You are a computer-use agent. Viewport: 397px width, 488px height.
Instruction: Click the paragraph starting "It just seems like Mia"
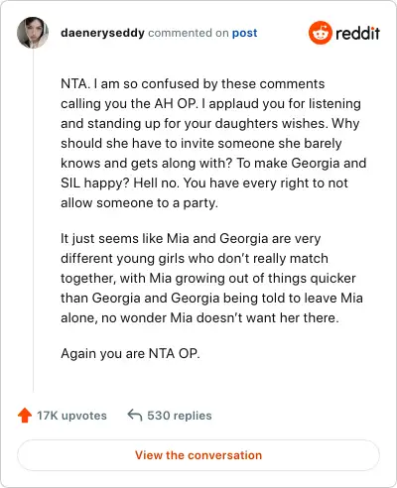point(211,278)
